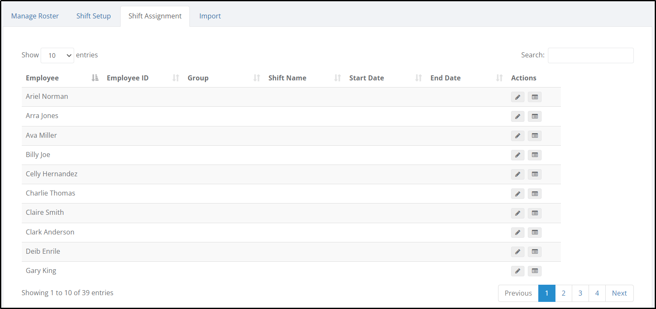The height and width of the screenshot is (309, 656).
Task: Select the Ava Miller name cell
Action: 41,135
